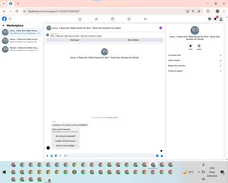
Task: Bookmark this page with star icon
Action: pos(199,11)
